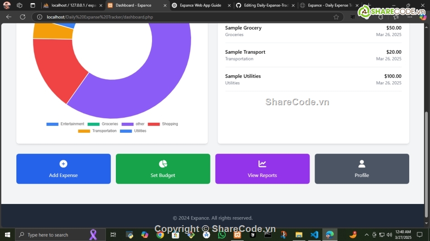The image size is (430, 241).
Task: Toggle Groceries legend item in chart
Action: 103,124
